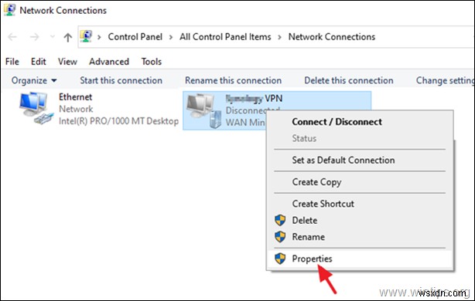Click the shield icon beside Properties
This screenshot has width=475, height=301.
click(280, 259)
